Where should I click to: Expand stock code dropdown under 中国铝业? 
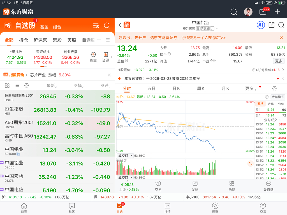click(x=217, y=29)
